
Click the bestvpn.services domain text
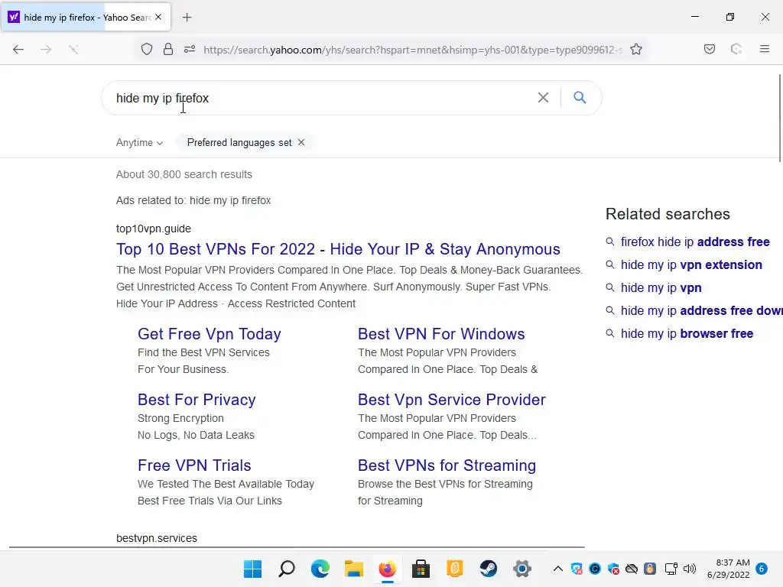coord(156,538)
